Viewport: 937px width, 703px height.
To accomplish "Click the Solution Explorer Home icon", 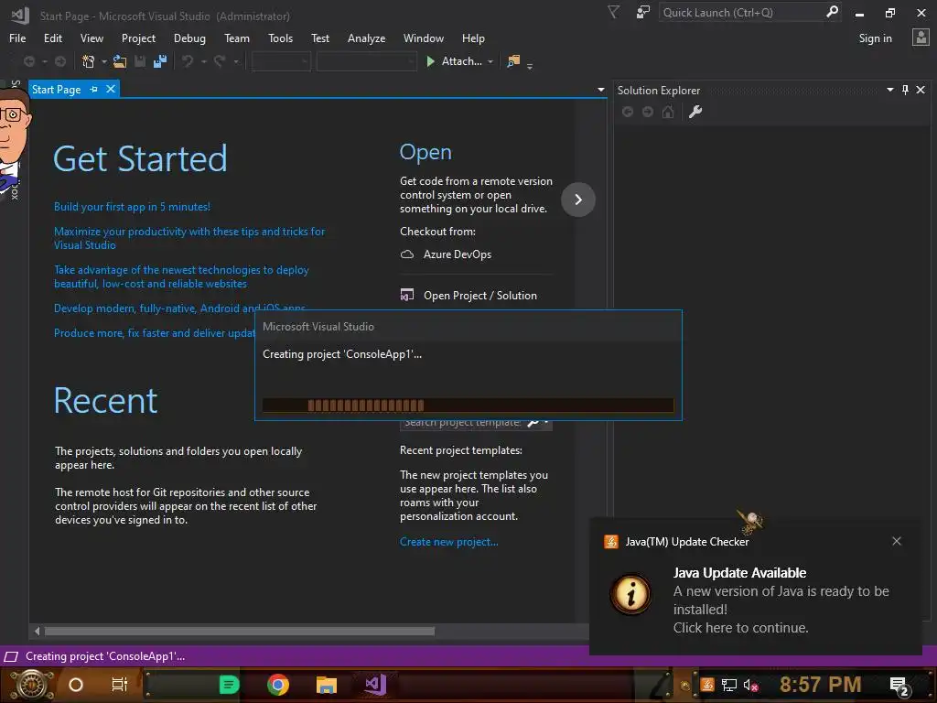I will (x=668, y=112).
